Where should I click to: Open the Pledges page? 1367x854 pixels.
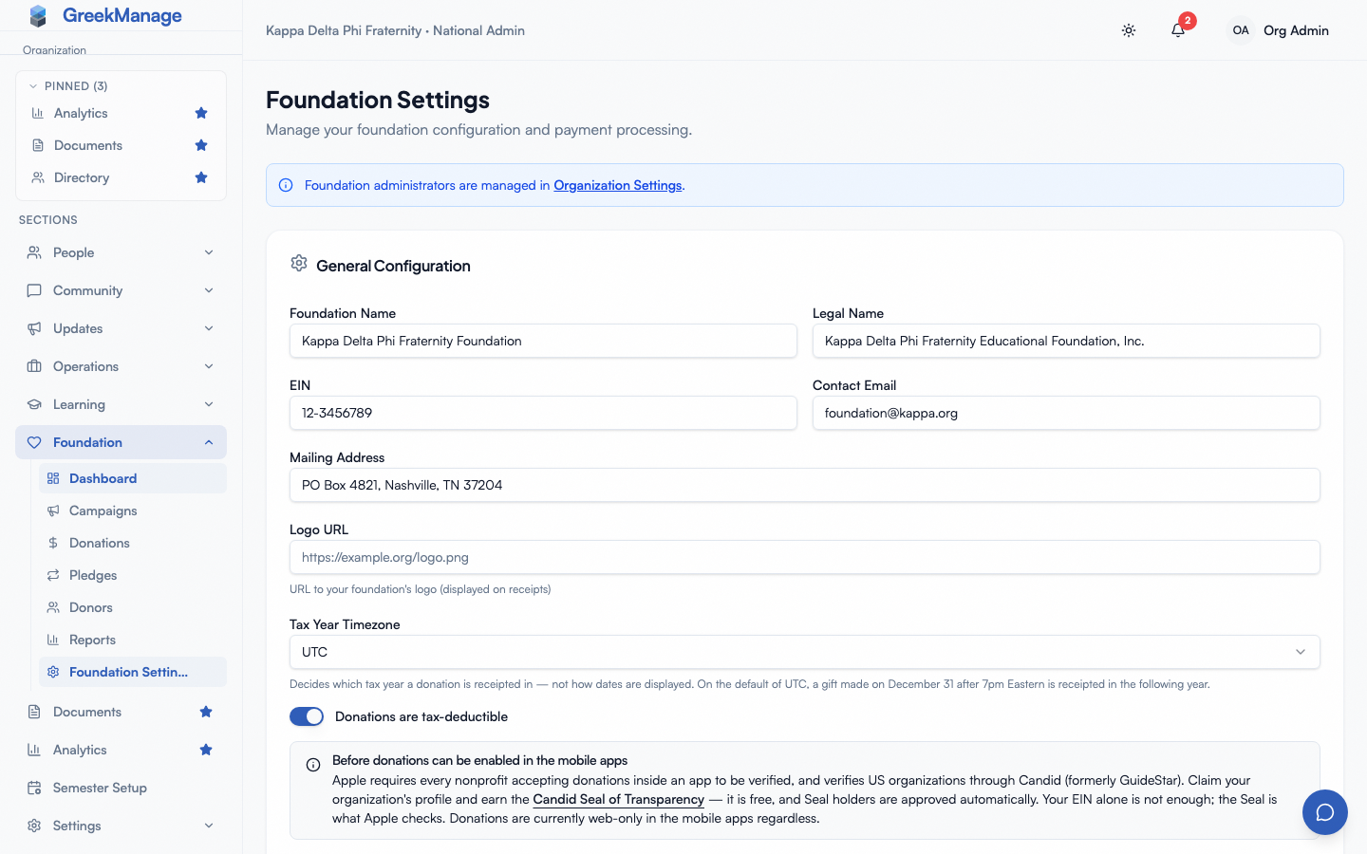(x=133, y=575)
